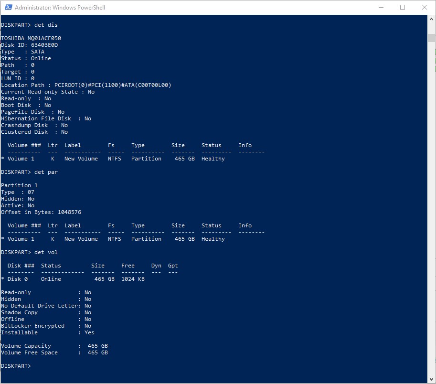Click the "Administrator: Windows PowerShell" title text

60,8
